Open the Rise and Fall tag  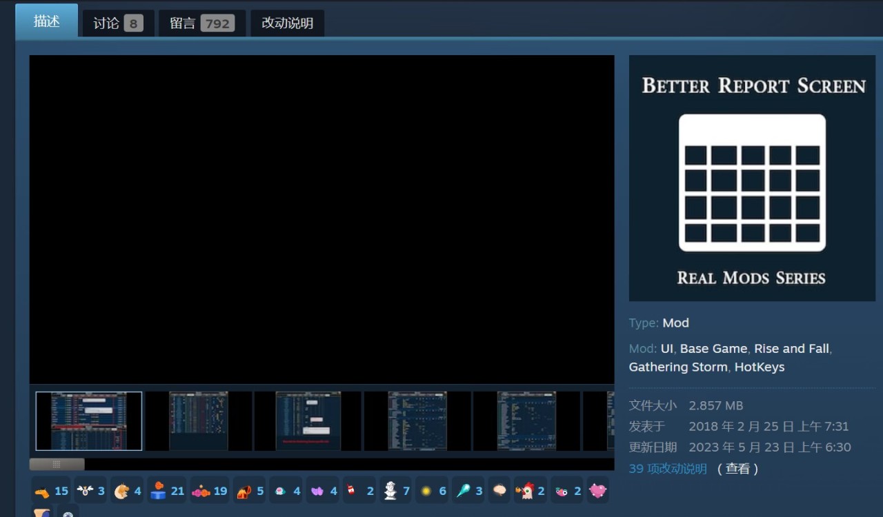(791, 349)
